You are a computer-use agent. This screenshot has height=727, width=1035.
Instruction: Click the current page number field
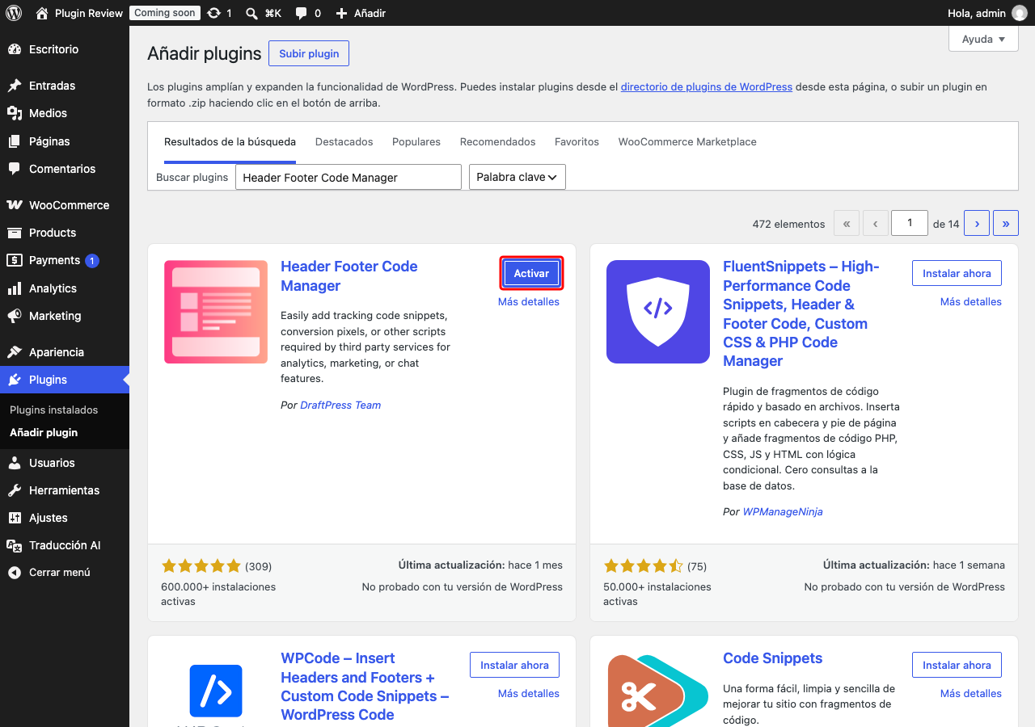pyautogui.click(x=910, y=223)
